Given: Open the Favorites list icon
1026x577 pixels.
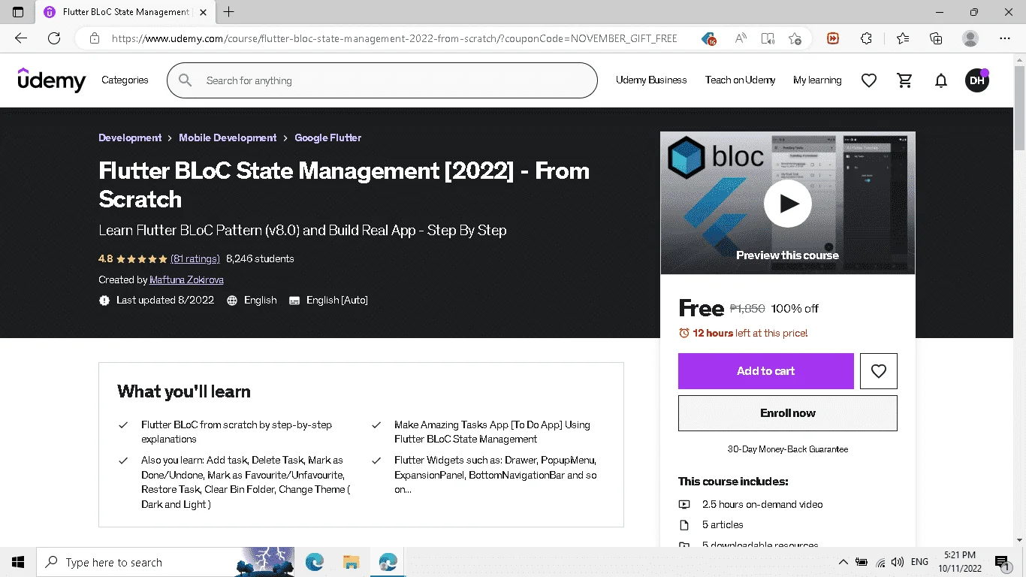Looking at the screenshot, I should 903,38.
